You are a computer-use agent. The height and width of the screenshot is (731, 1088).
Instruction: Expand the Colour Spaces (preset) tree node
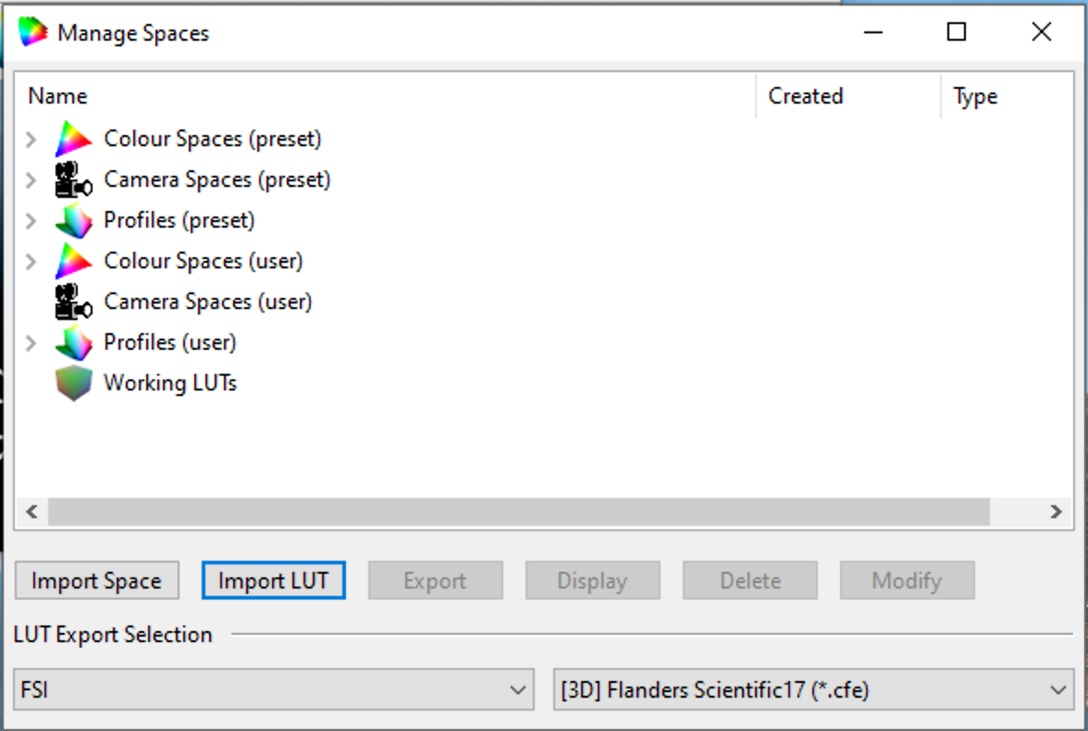point(31,140)
